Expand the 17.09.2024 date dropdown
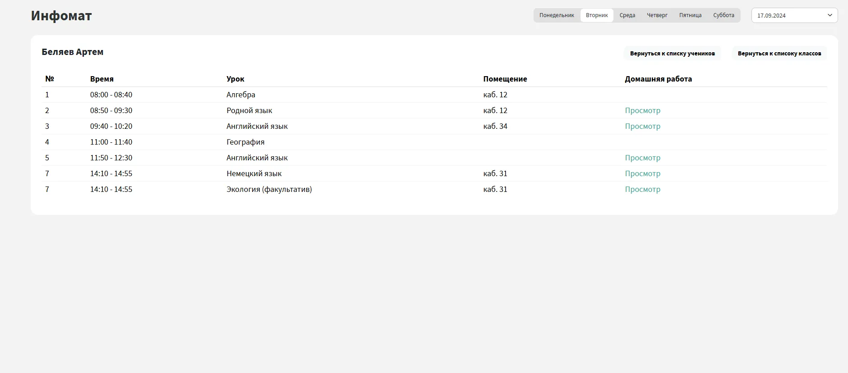The image size is (848, 373). (x=794, y=15)
